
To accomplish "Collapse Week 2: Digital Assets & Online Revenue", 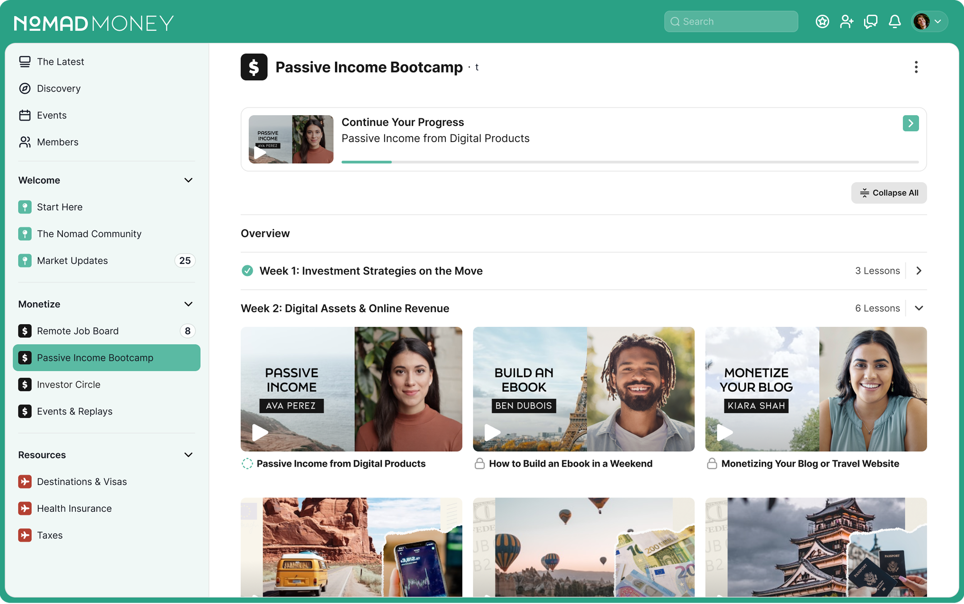I will 919,308.
